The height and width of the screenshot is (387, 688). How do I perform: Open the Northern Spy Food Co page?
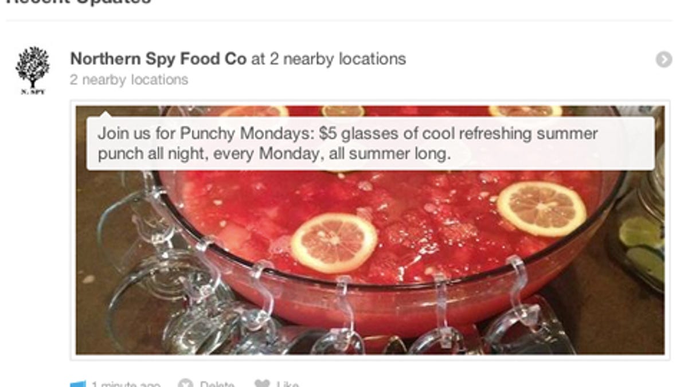click(158, 58)
